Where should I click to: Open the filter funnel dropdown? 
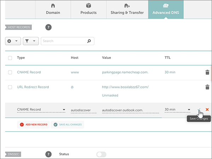[31, 41]
